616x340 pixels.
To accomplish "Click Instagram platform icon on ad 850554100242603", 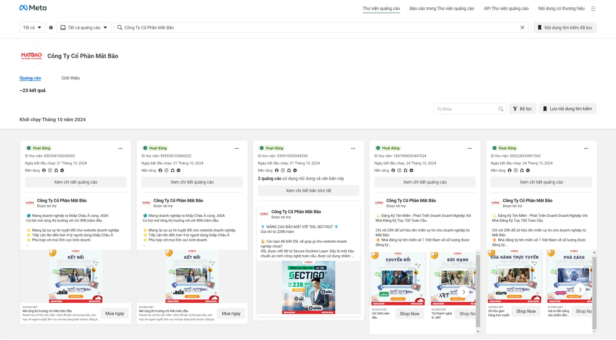I will click(50, 170).
